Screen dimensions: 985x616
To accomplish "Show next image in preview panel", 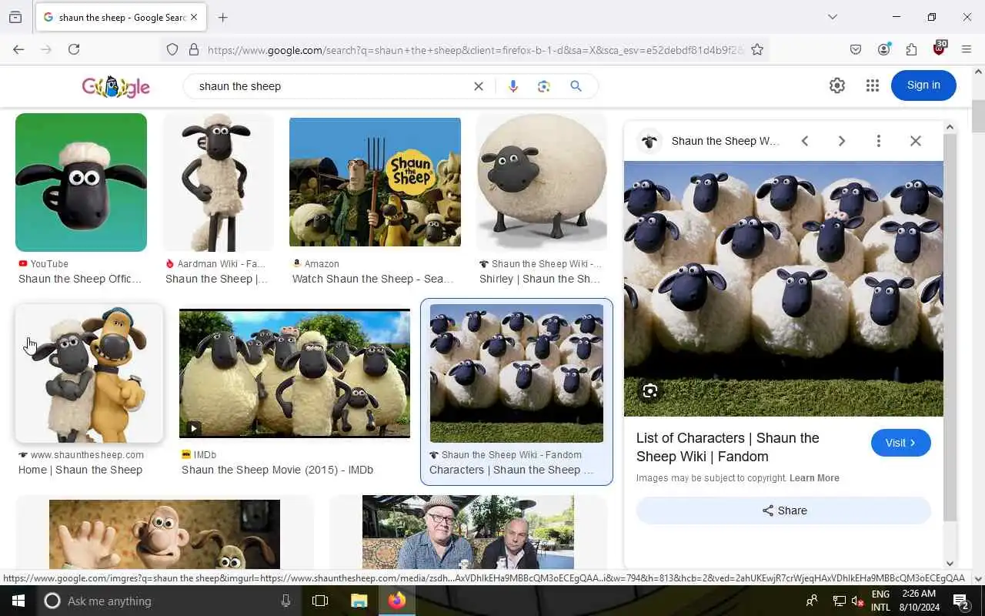I will pyautogui.click(x=842, y=141).
